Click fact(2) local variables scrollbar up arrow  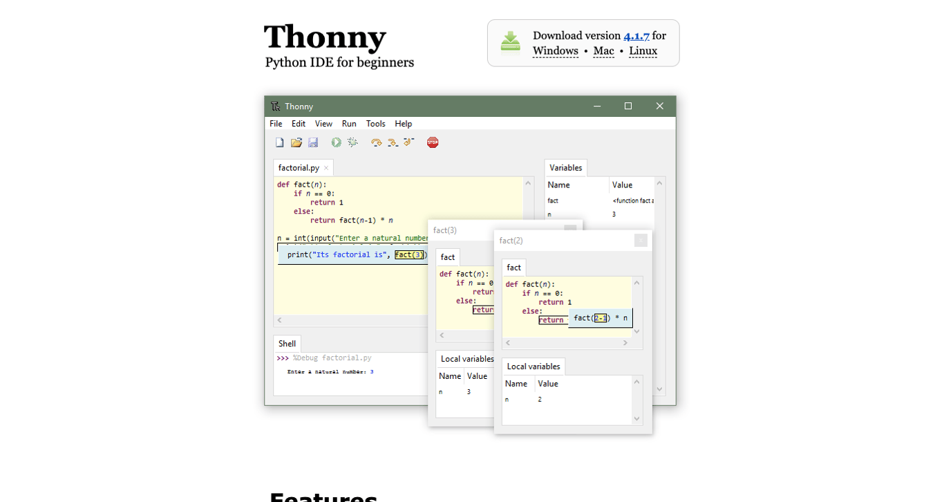(637, 382)
